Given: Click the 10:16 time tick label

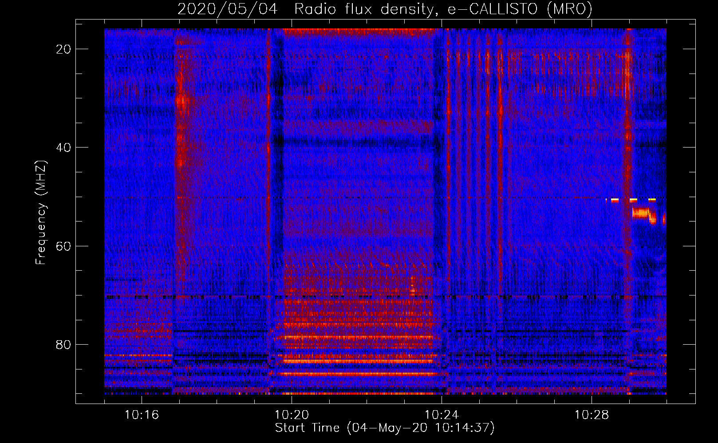Looking at the screenshot, I should (x=142, y=415).
